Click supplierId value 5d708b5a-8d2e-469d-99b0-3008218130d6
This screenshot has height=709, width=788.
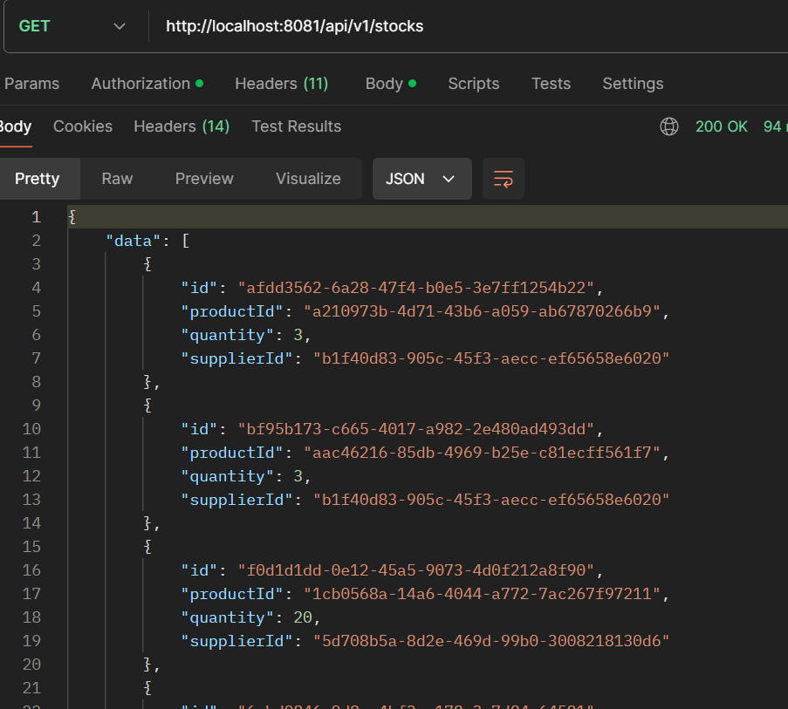point(491,641)
